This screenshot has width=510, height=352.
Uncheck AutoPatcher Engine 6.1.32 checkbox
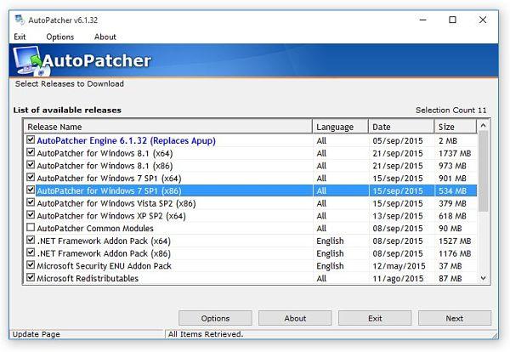31,140
